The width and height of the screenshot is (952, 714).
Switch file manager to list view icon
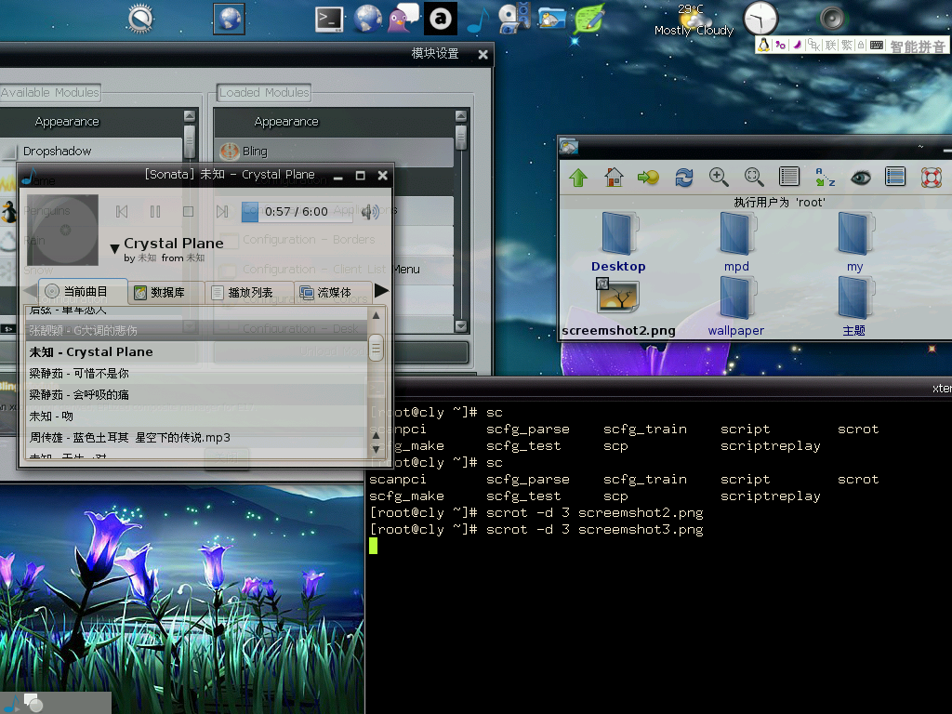click(x=789, y=178)
